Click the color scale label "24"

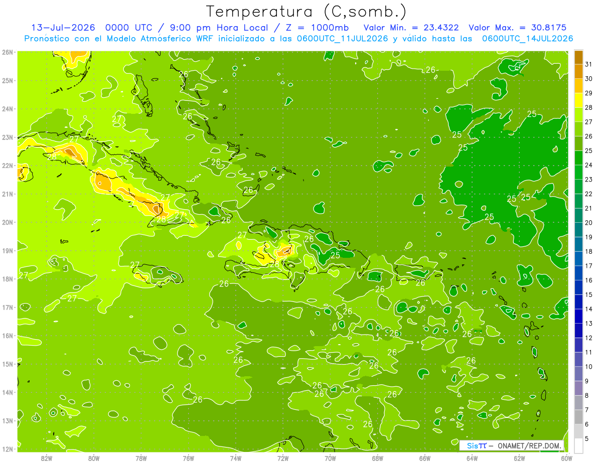click(x=589, y=165)
